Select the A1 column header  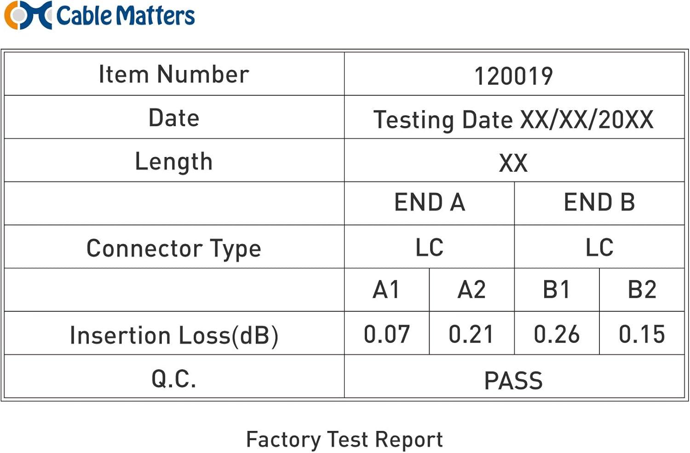click(x=386, y=290)
